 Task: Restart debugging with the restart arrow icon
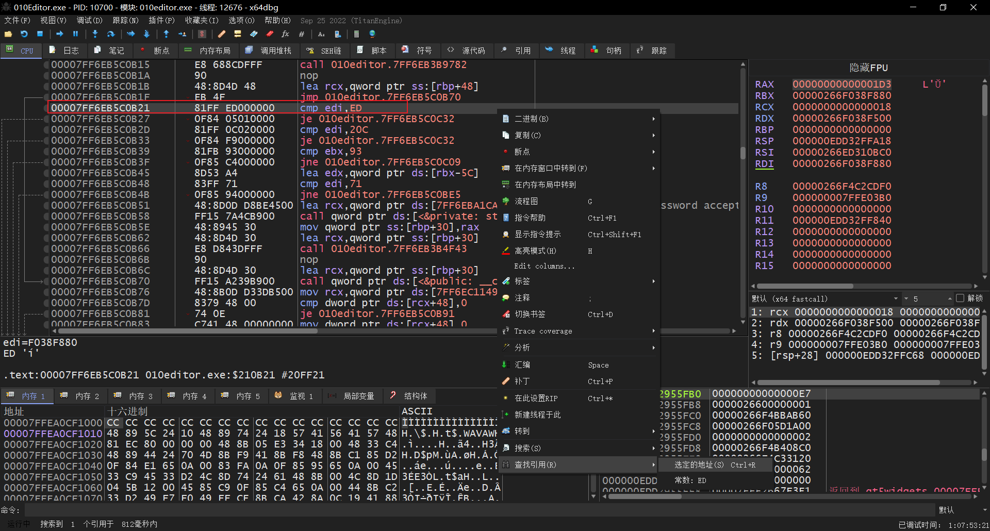point(24,34)
